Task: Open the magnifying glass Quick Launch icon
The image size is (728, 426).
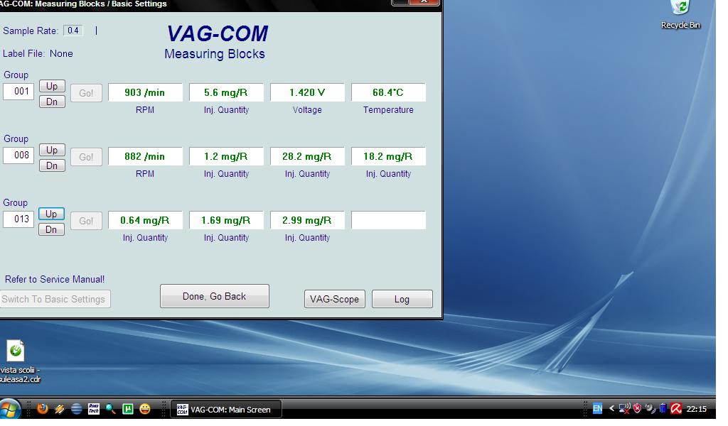Action: tap(110, 409)
